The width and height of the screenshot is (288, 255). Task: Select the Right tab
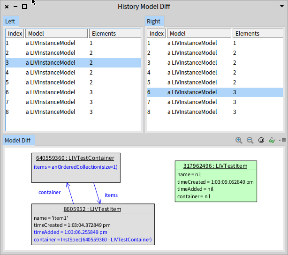[x=154, y=21]
